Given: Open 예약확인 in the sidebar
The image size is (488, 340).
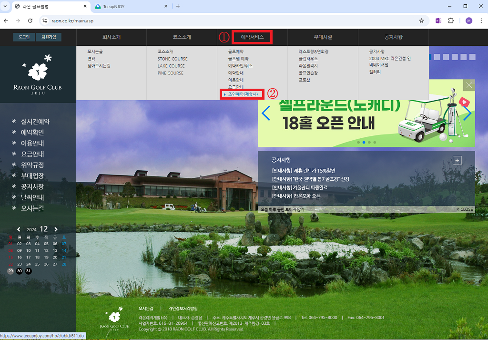Looking at the screenshot, I should tap(32, 132).
